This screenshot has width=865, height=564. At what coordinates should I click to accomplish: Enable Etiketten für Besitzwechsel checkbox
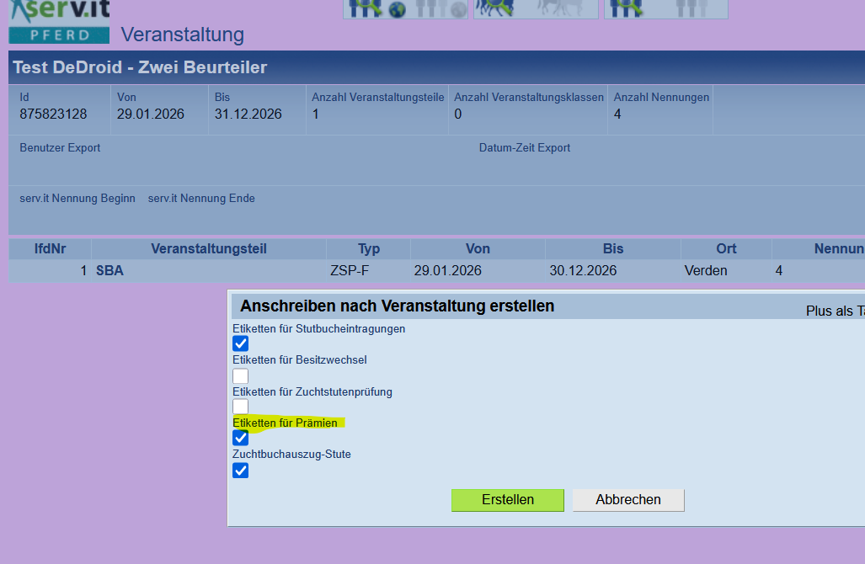tap(241, 375)
